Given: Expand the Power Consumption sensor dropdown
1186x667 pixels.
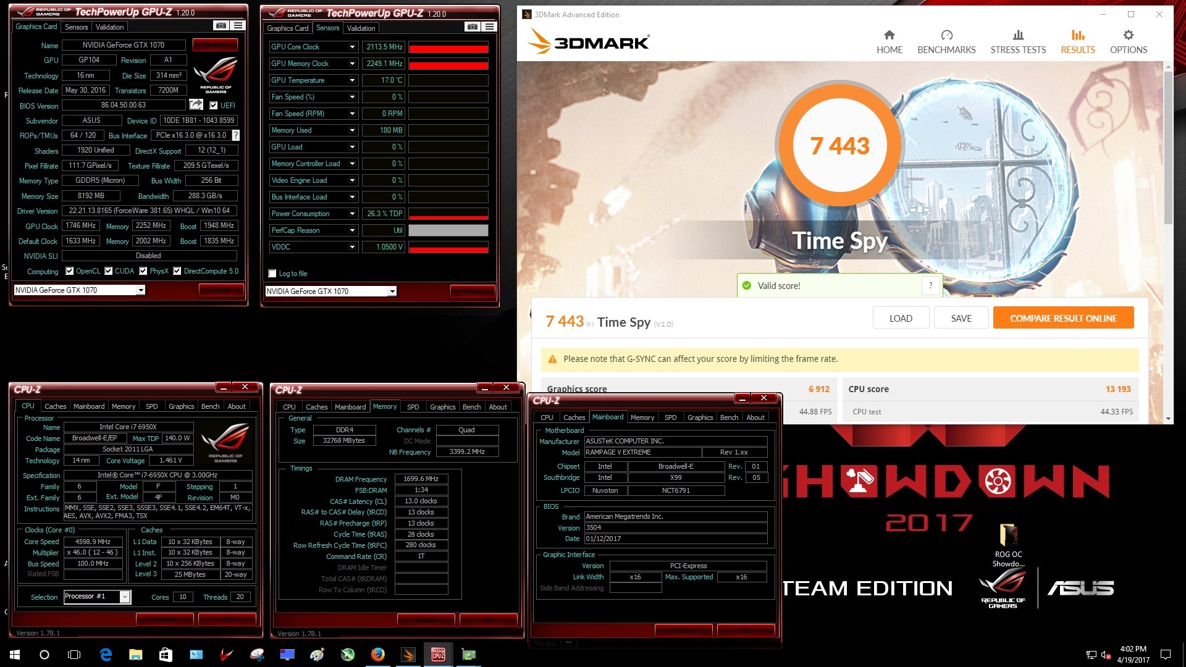Looking at the screenshot, I should point(352,214).
